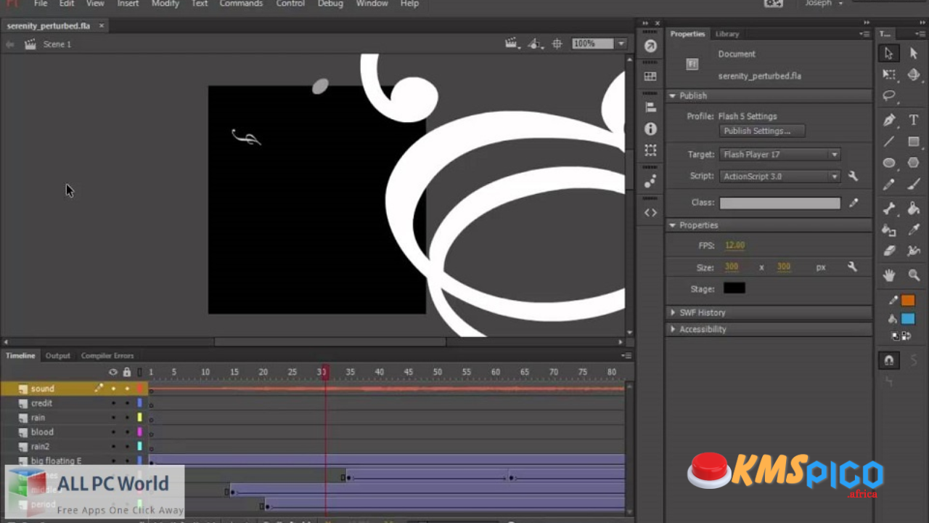Toggle lock dot for rain2 layer

pos(127,447)
